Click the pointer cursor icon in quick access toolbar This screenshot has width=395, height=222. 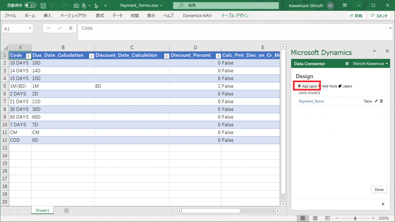click(x=96, y=5)
